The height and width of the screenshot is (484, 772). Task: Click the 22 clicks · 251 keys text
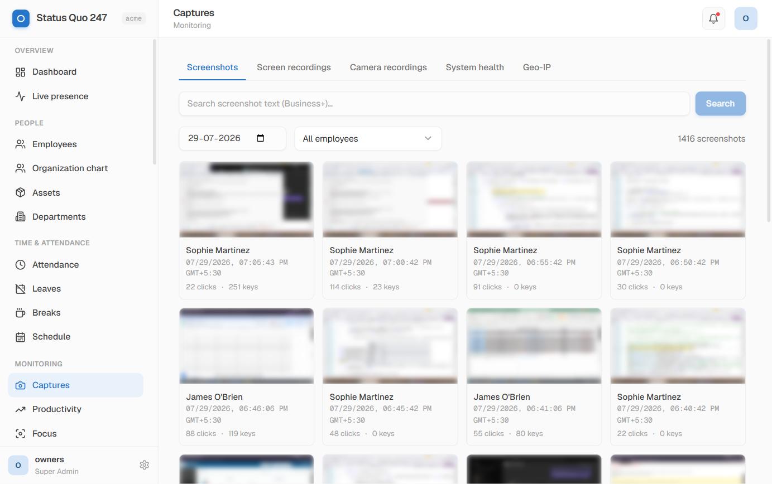[x=222, y=287]
